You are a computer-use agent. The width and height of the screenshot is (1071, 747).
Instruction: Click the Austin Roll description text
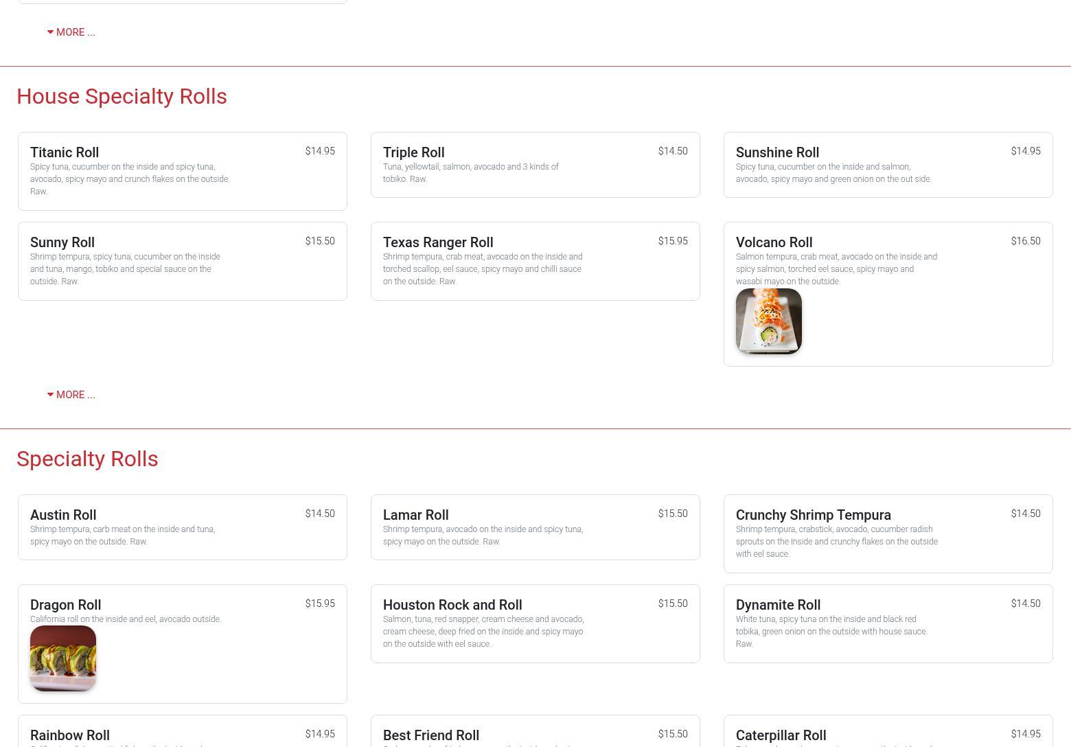[x=122, y=536]
